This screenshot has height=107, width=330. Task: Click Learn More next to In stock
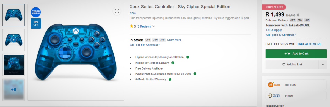click(x=174, y=40)
